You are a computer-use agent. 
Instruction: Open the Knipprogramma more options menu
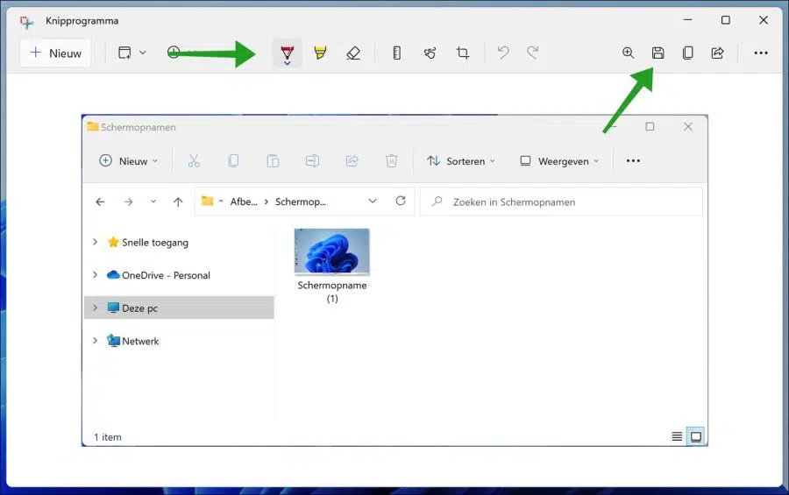click(x=761, y=53)
